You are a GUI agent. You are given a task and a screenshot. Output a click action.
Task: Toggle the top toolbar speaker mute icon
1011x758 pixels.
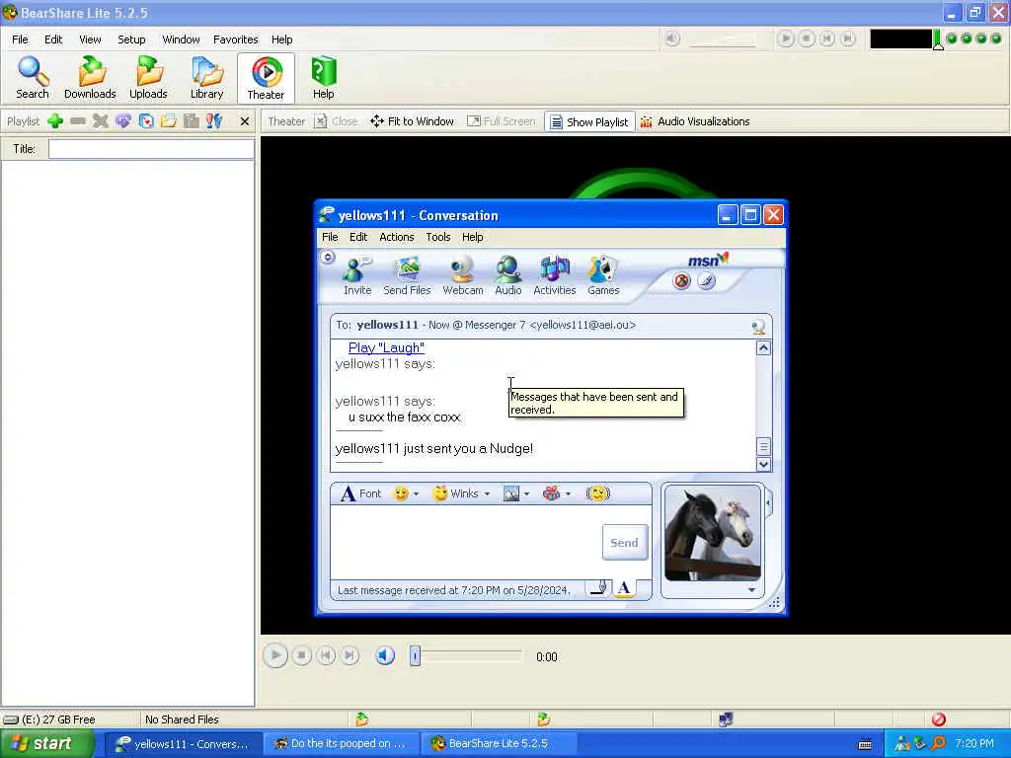672,38
